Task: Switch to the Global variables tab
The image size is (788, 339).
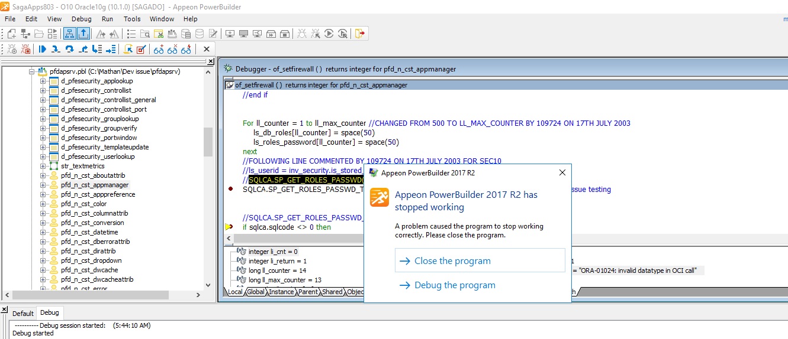Action: click(x=256, y=292)
